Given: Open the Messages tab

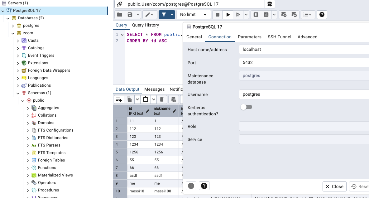Looking at the screenshot, I should click(154, 89).
